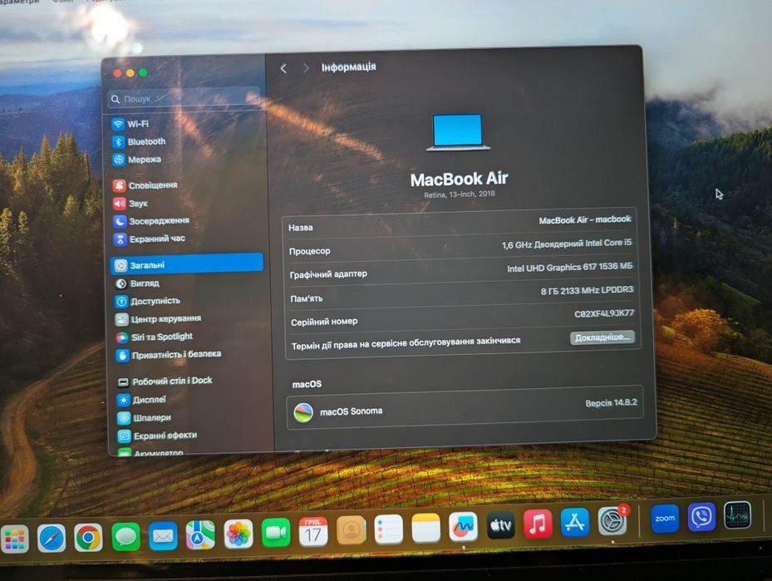Open Calendar showing 17 in Dock
Screen dimensions: 772x581
[313, 532]
